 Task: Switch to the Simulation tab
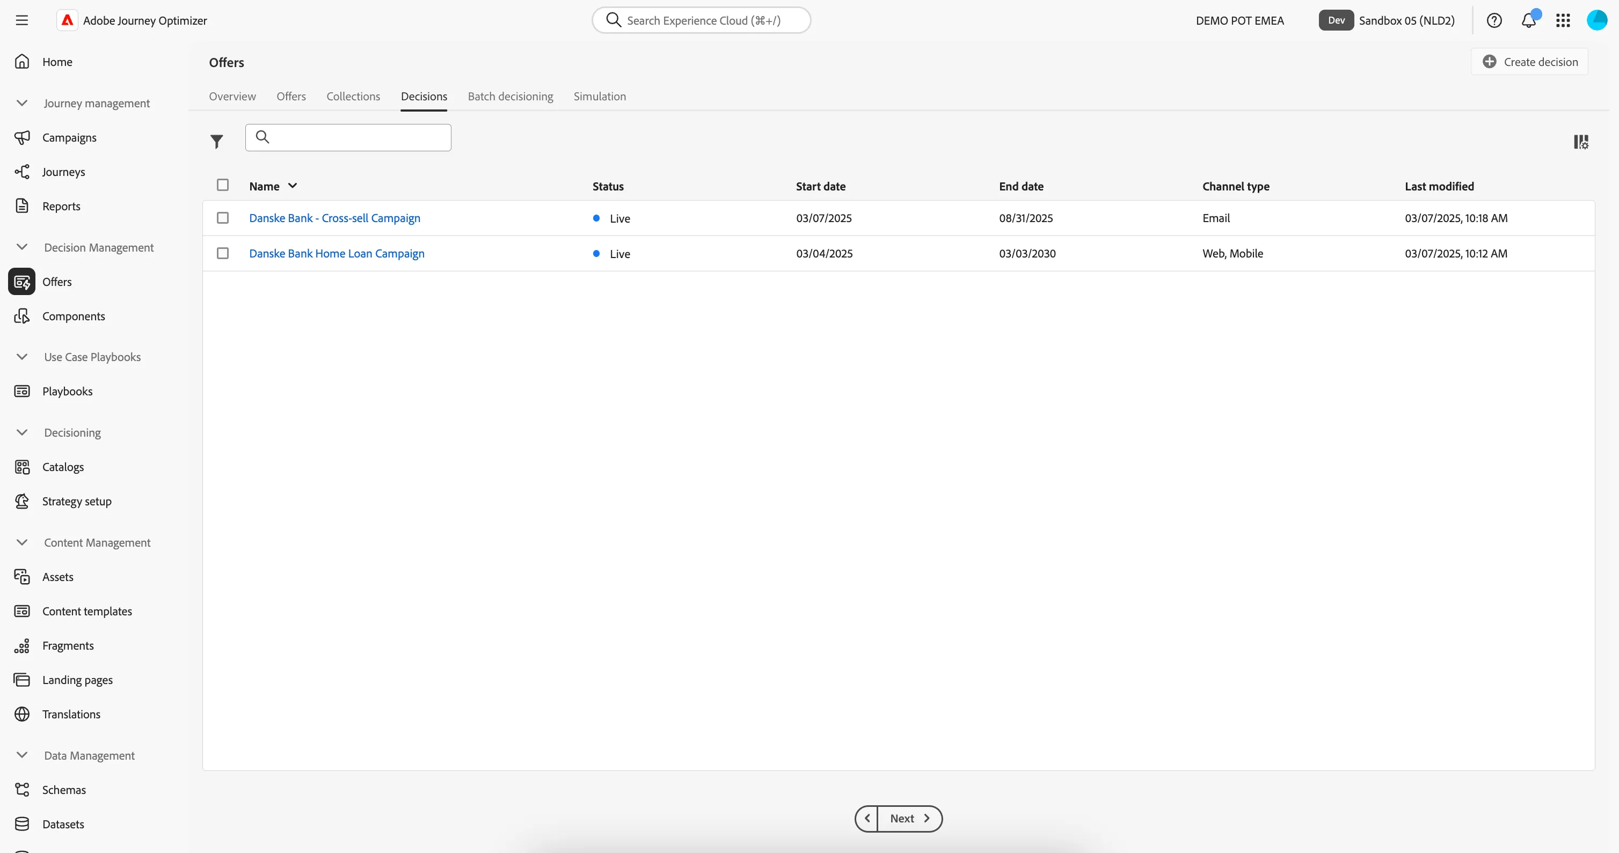600,96
